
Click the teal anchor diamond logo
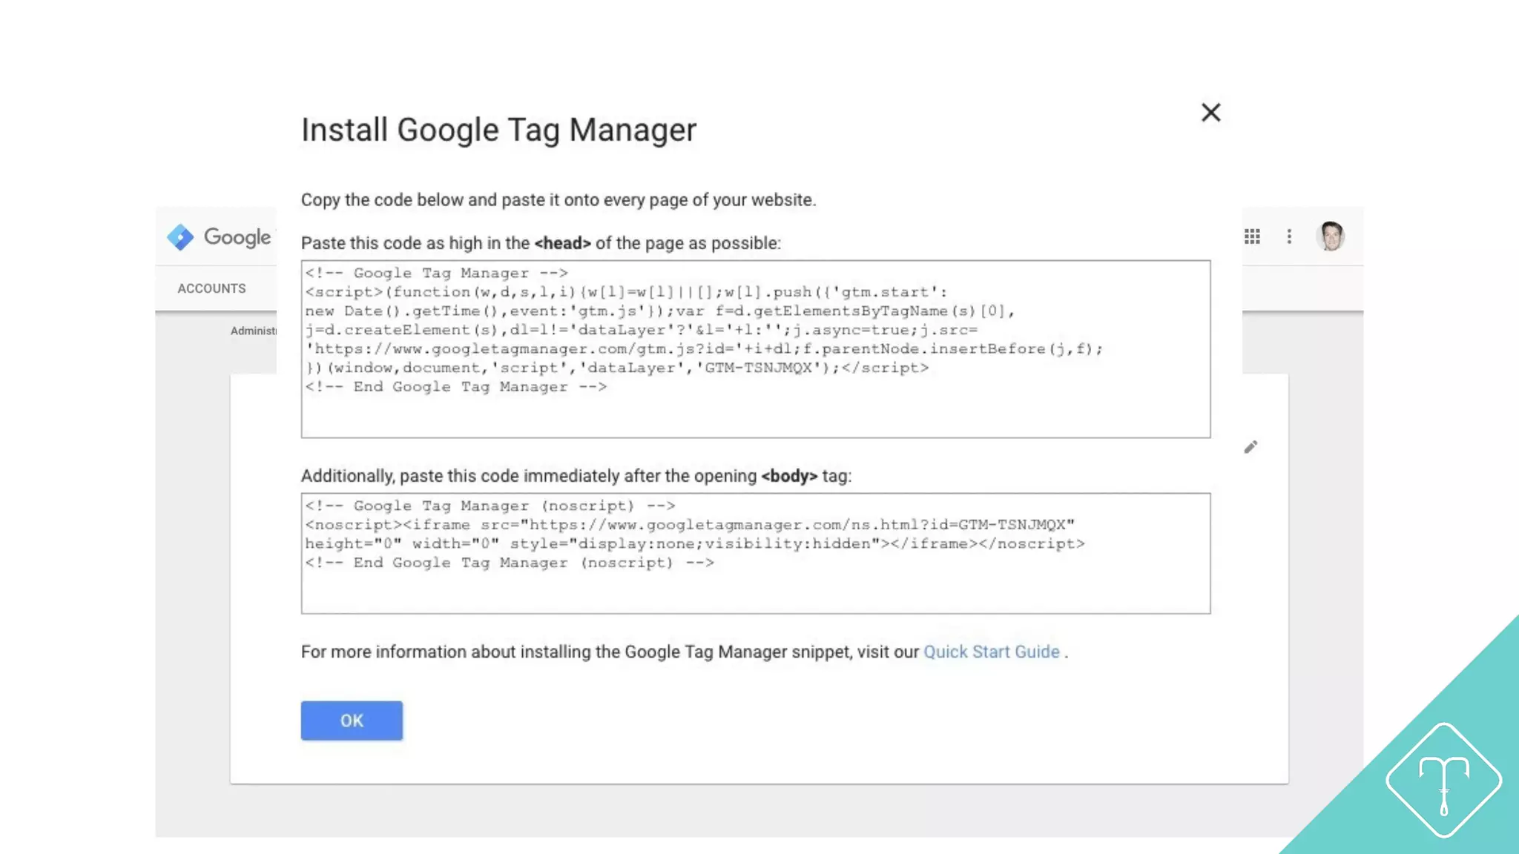1443,781
